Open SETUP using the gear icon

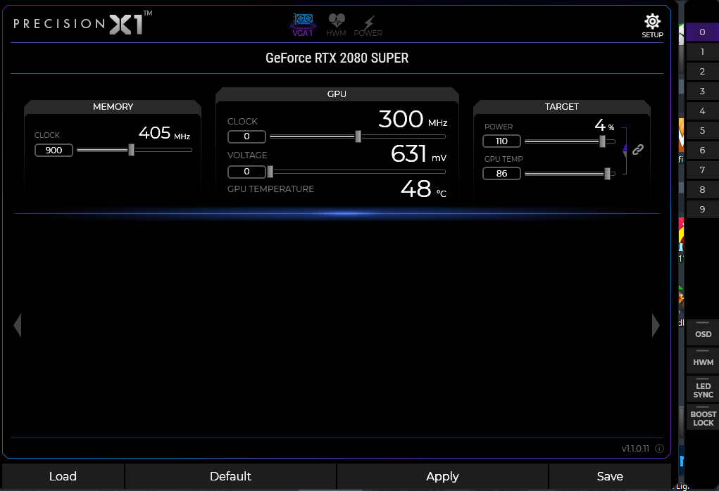click(x=652, y=21)
